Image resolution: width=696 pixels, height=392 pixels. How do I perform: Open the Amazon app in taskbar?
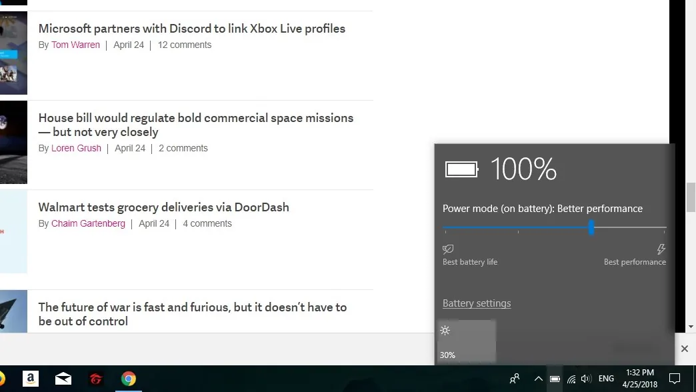pyautogui.click(x=31, y=379)
